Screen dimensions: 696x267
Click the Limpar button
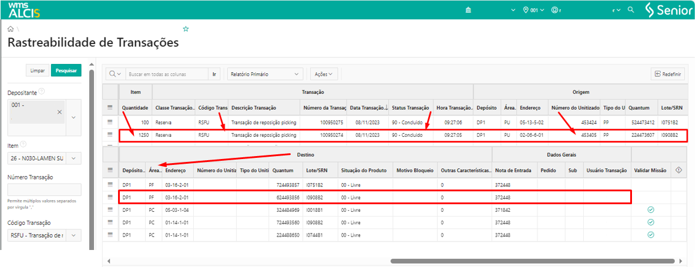38,70
